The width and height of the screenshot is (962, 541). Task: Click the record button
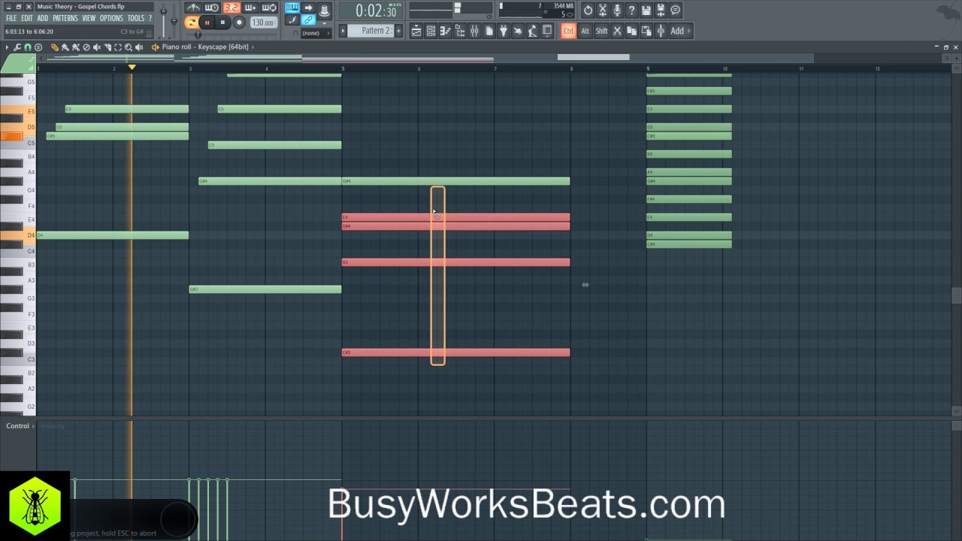point(239,23)
